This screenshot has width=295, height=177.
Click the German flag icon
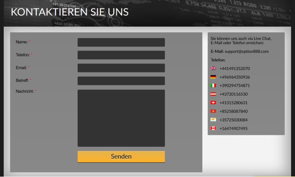pyautogui.click(x=213, y=77)
